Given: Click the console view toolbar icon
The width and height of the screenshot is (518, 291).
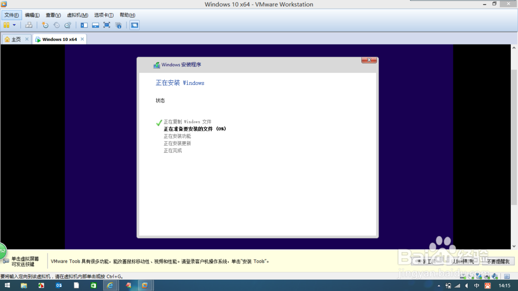Looking at the screenshot, I should point(135,25).
